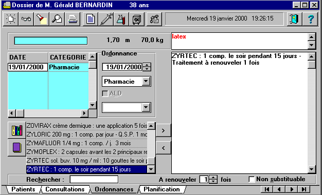Remove the prescription line with the < button
Viewport: 322px width, 195px height.
(x=163, y=148)
